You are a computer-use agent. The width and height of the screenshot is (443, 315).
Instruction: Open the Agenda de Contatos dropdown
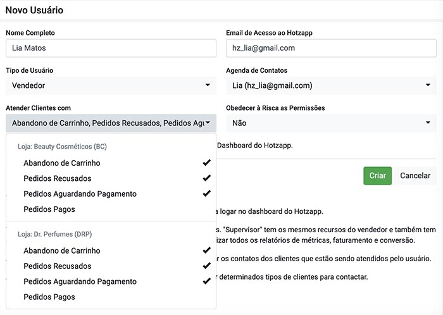331,85
